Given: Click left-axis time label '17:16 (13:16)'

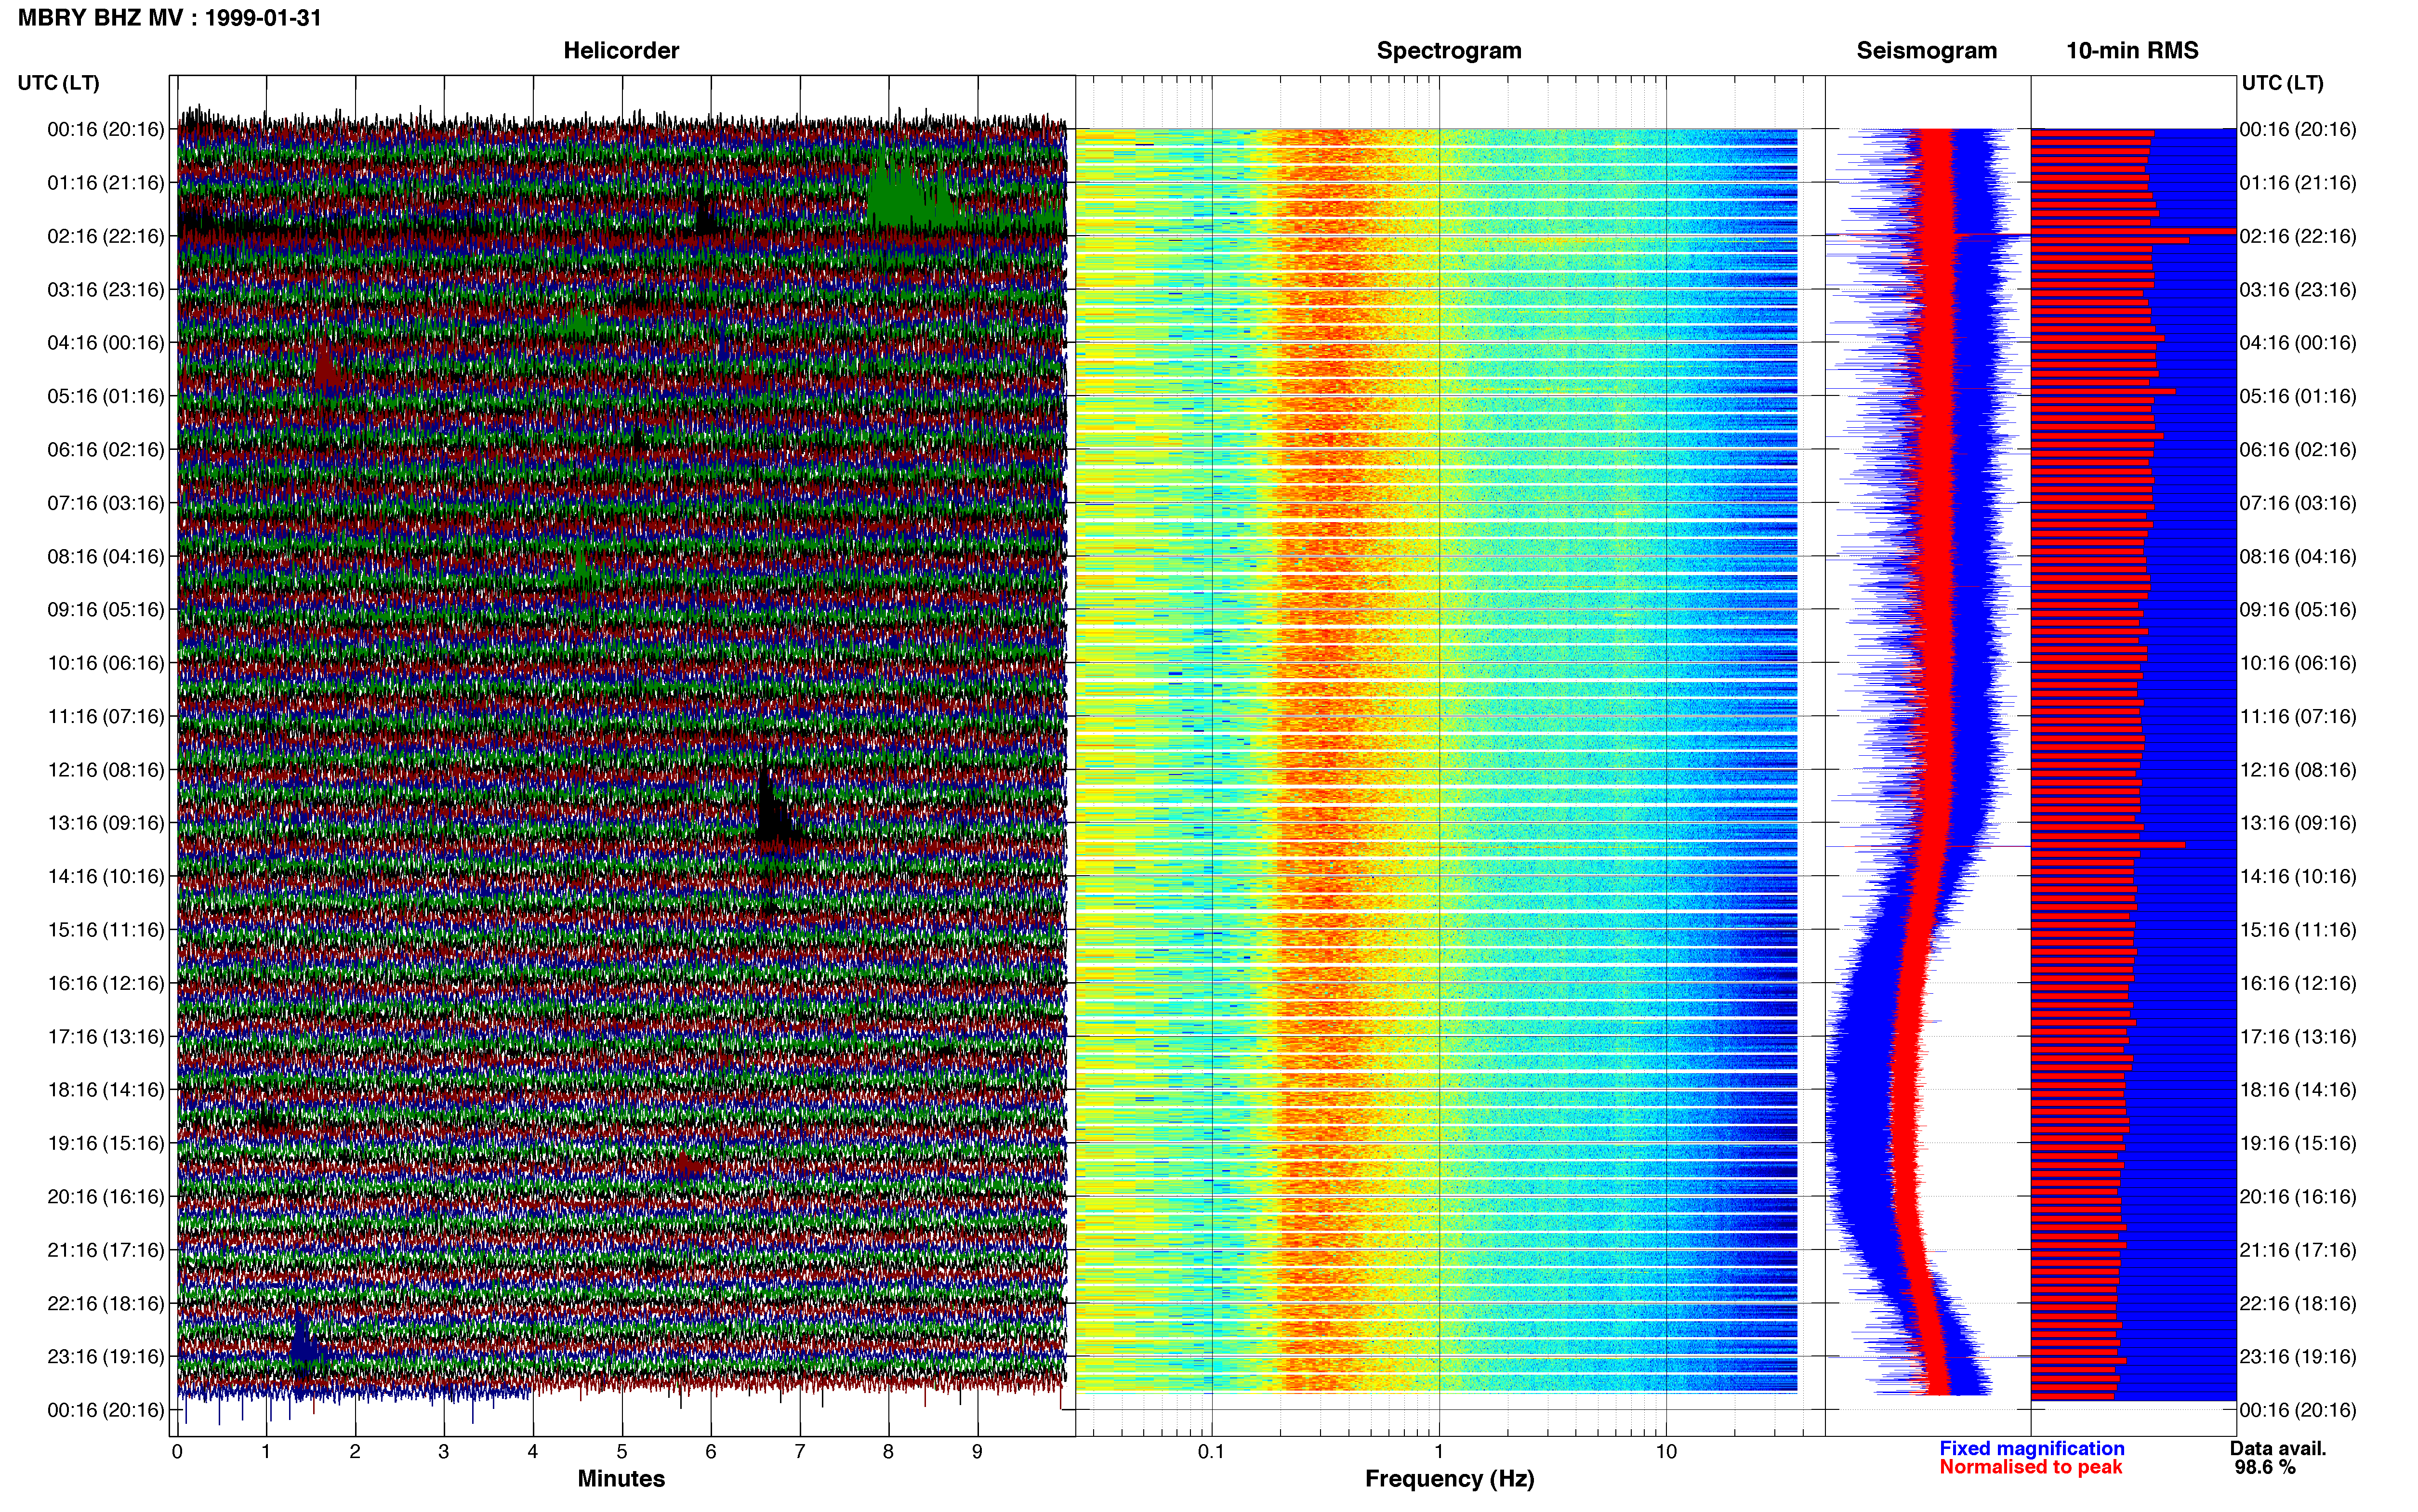Looking at the screenshot, I should pyautogui.click(x=106, y=1037).
